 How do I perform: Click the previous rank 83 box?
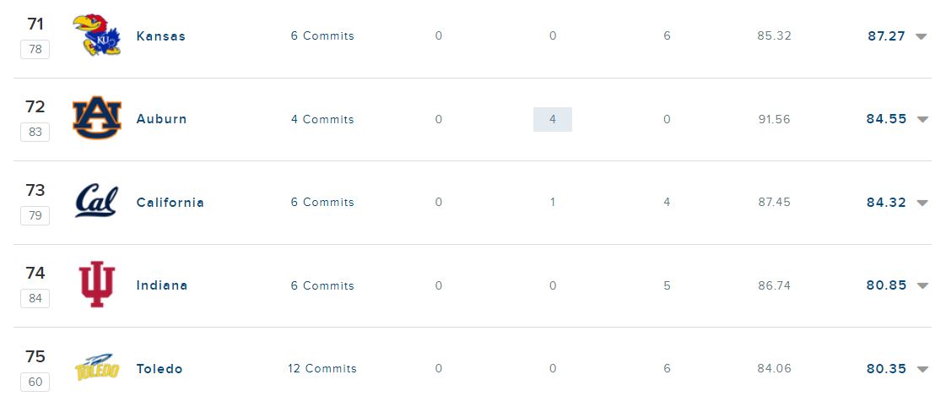(35, 133)
